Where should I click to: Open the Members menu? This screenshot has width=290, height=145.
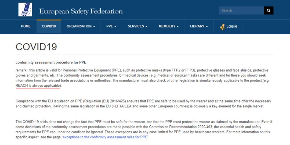[x=167, y=26]
